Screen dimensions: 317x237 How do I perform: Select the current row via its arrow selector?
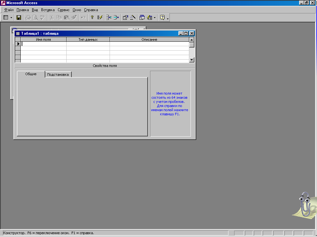coord(18,44)
